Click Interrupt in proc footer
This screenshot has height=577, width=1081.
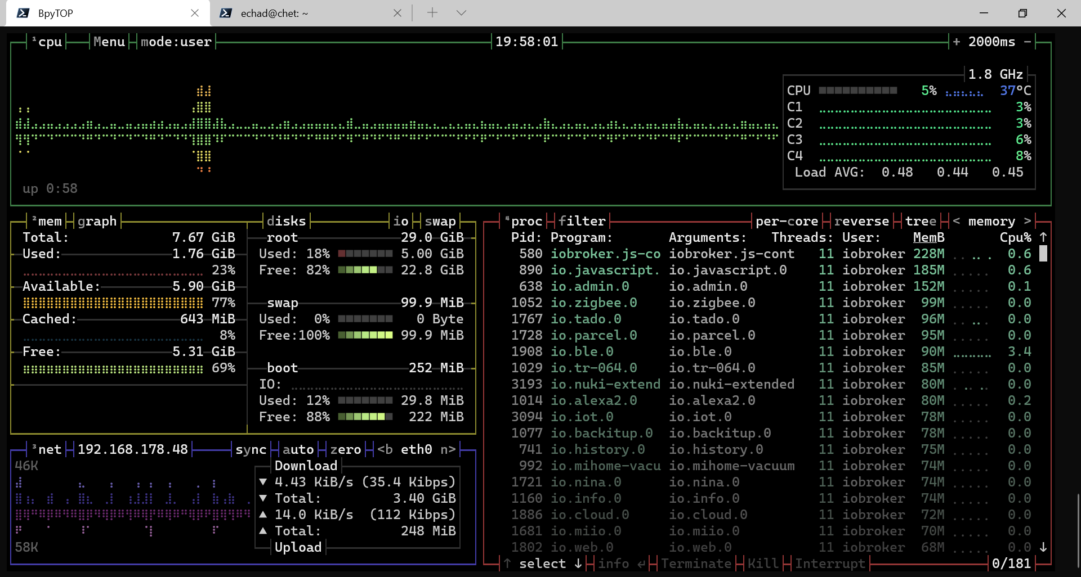pos(830,564)
